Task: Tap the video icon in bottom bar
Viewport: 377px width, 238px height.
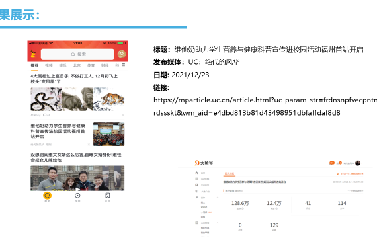Action: 77,196
